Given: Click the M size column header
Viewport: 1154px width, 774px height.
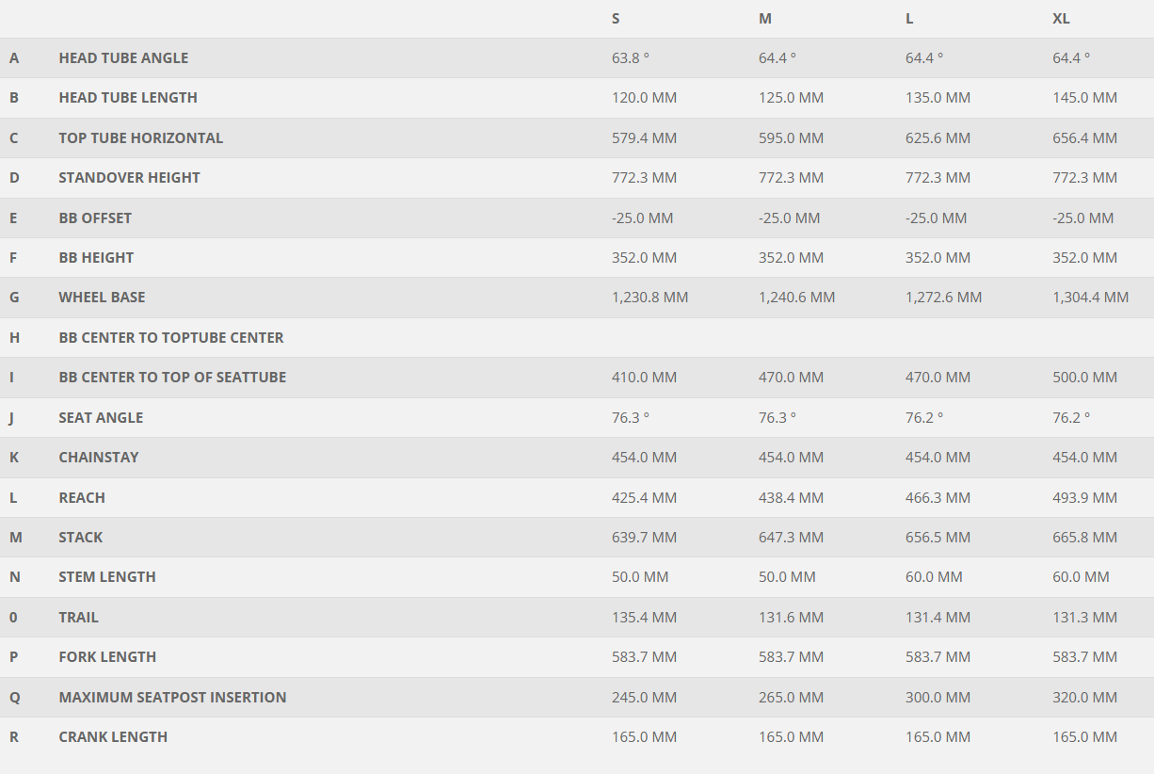Looking at the screenshot, I should point(765,19).
